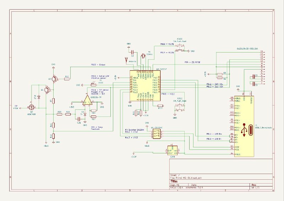Click the "PB23 = Output" net annotation
The width and height of the screenshot is (284, 201).
pos(98,65)
